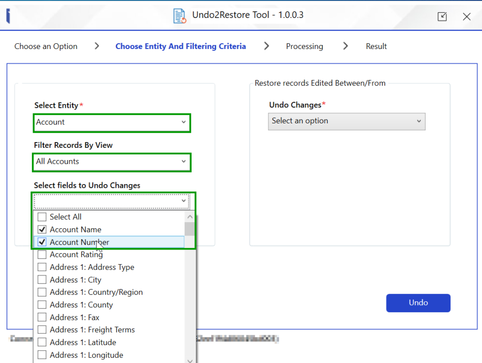Click the feedback icon near the close button
This screenshot has height=363, width=482.
(442, 16)
